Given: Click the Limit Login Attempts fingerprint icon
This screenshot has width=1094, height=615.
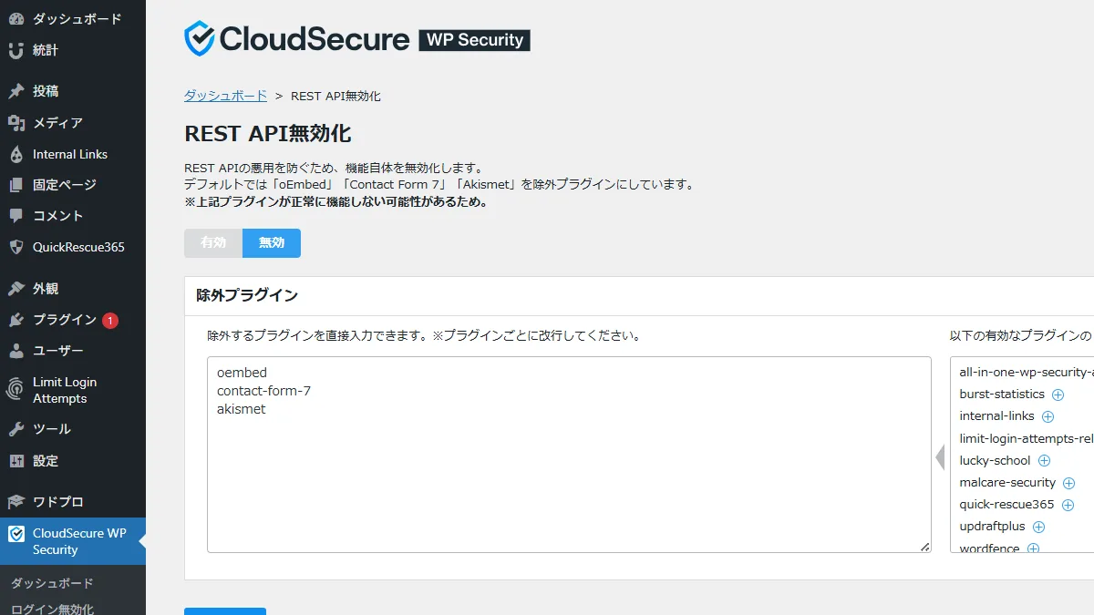Looking at the screenshot, I should [x=15, y=390].
